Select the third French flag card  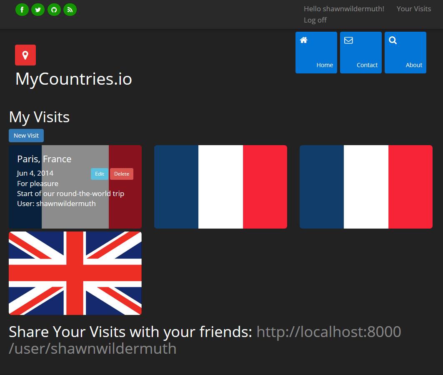[366, 186]
